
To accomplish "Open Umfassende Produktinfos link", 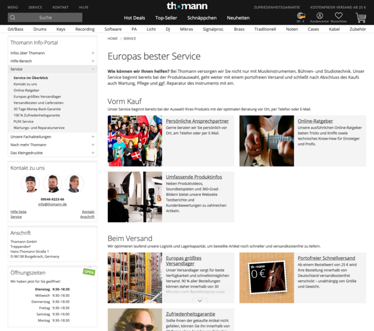I will coord(194,177).
